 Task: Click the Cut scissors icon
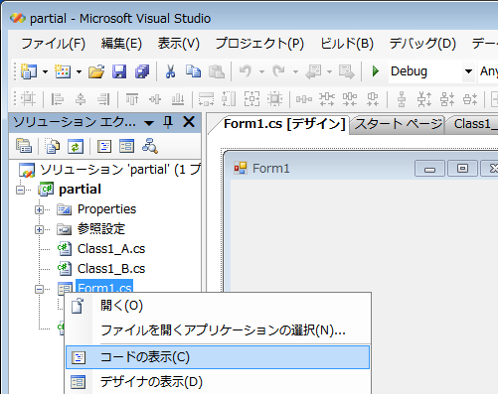click(170, 71)
